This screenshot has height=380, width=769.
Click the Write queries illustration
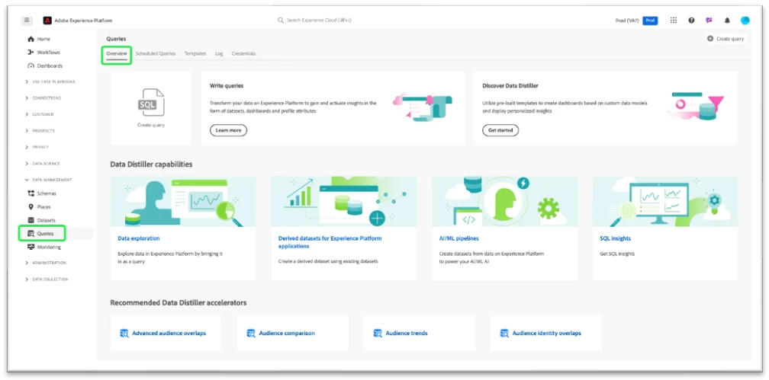tap(423, 107)
